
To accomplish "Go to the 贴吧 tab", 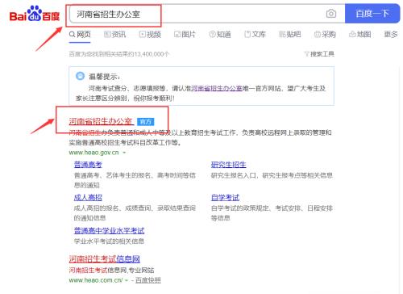I will coord(290,34).
